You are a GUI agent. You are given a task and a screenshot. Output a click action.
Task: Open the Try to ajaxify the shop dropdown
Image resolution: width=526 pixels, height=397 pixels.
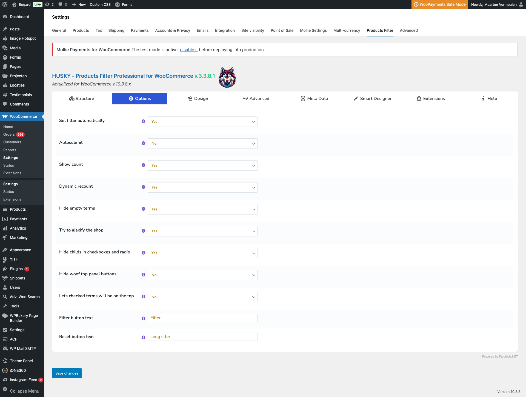202,231
